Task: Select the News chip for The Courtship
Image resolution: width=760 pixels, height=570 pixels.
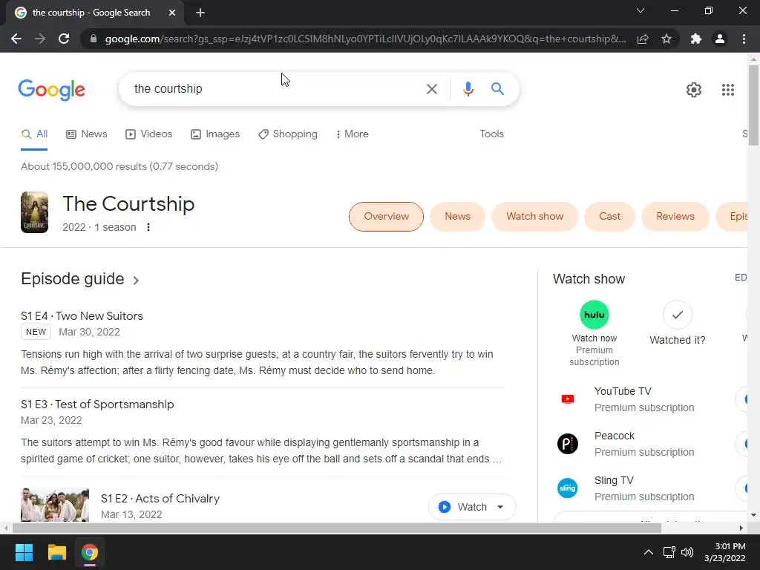Action: point(457,217)
